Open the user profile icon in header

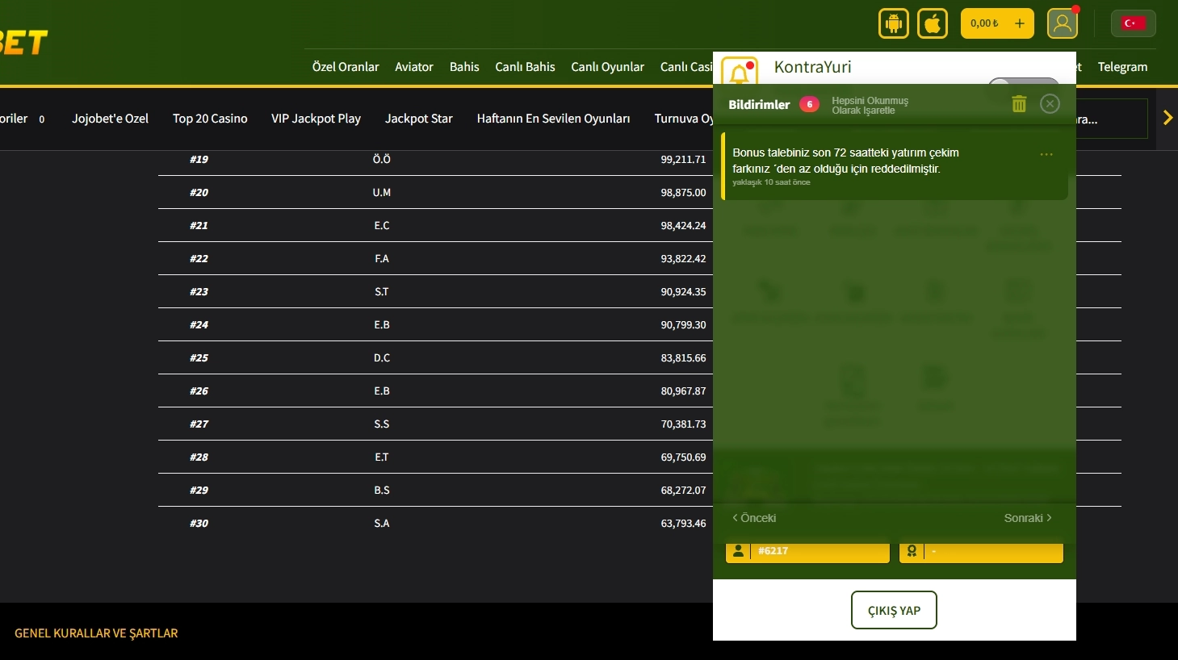pyautogui.click(x=1063, y=23)
